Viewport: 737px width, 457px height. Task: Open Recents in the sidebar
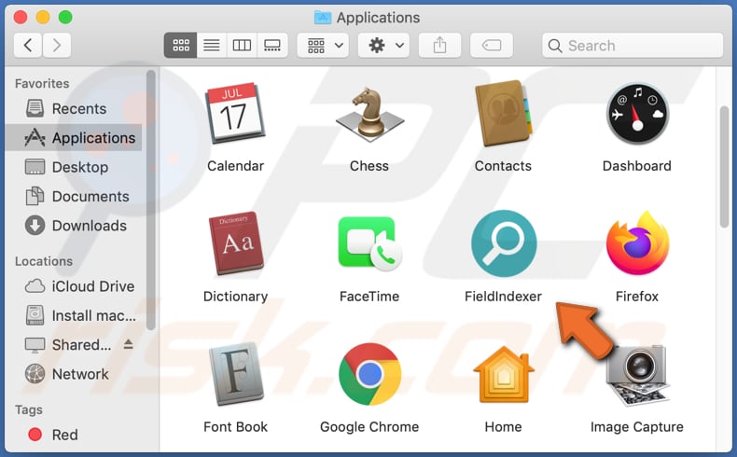click(74, 108)
